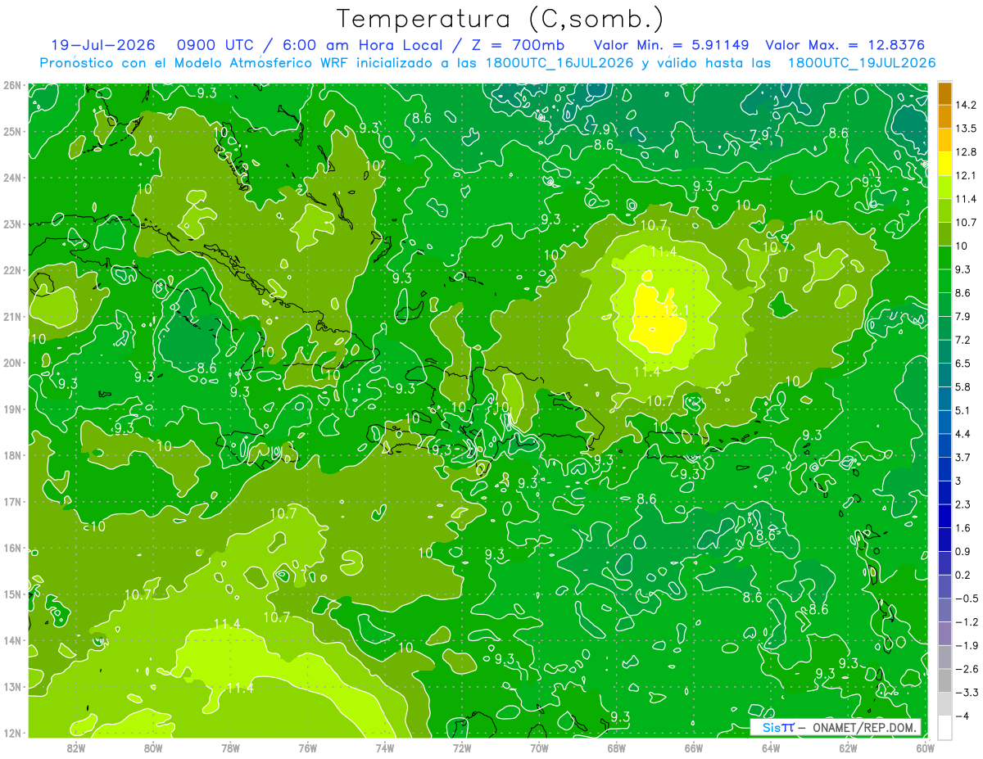Pick the dark blue colorbar swatch between 0.9 and 1.6
The image size is (983, 759).
[x=944, y=539]
